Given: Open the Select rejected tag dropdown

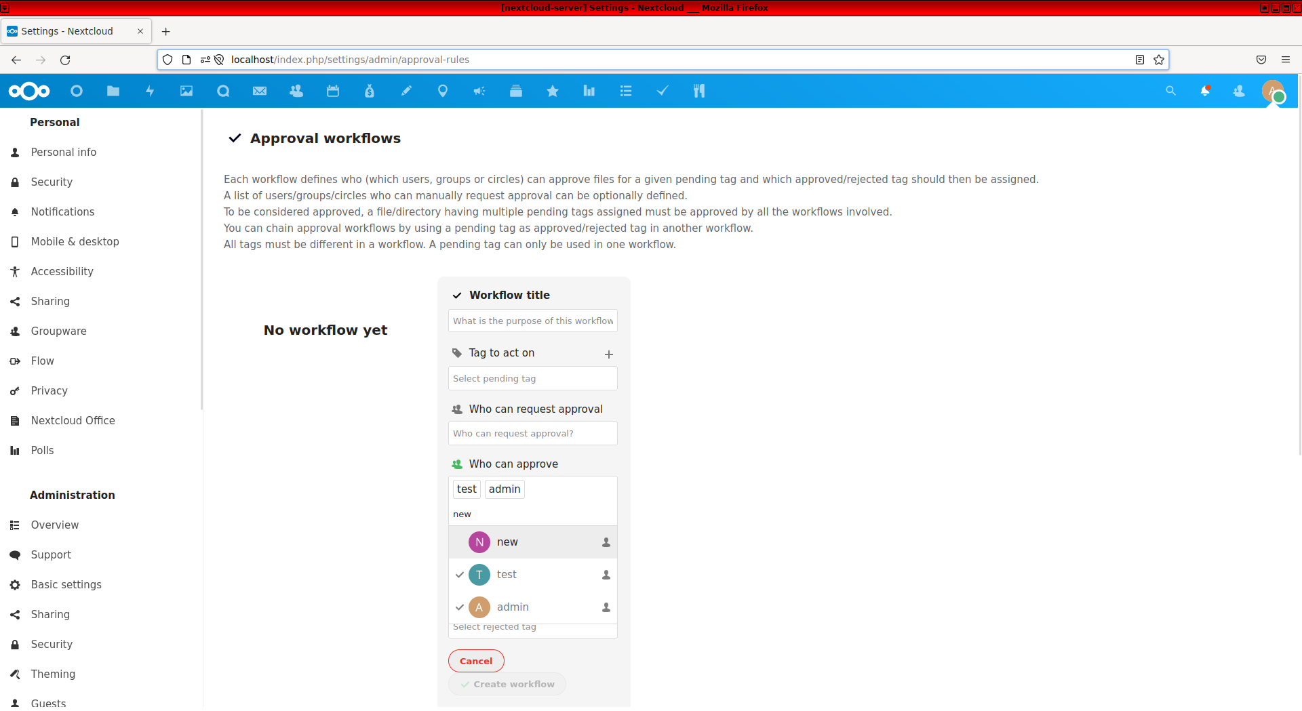Looking at the screenshot, I should tap(532, 627).
